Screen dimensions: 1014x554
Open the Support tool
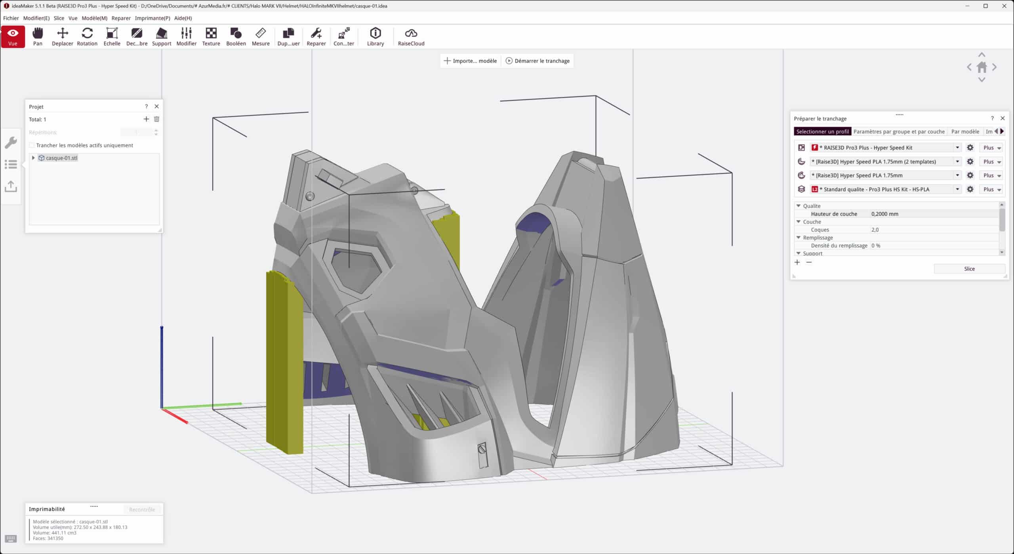(x=162, y=36)
